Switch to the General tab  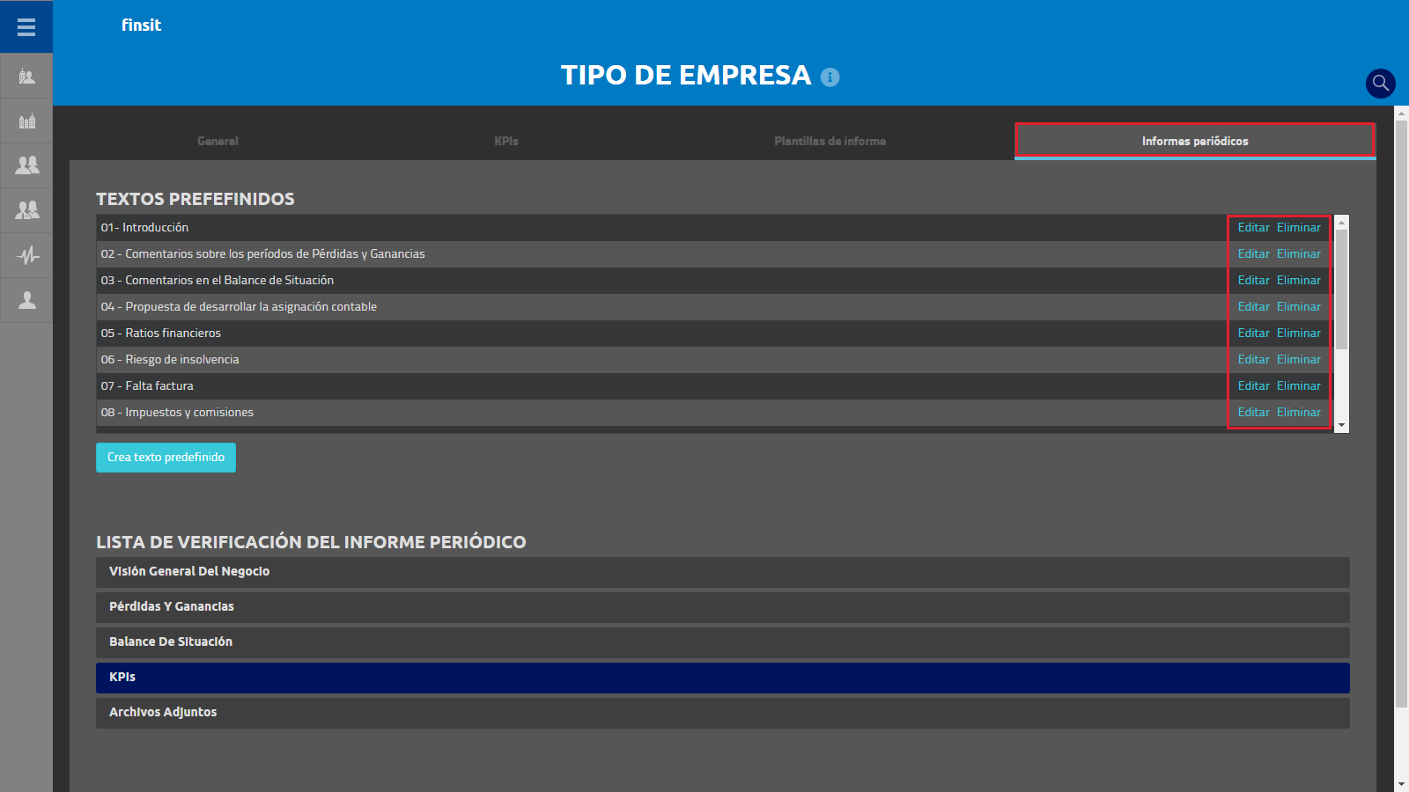218,141
